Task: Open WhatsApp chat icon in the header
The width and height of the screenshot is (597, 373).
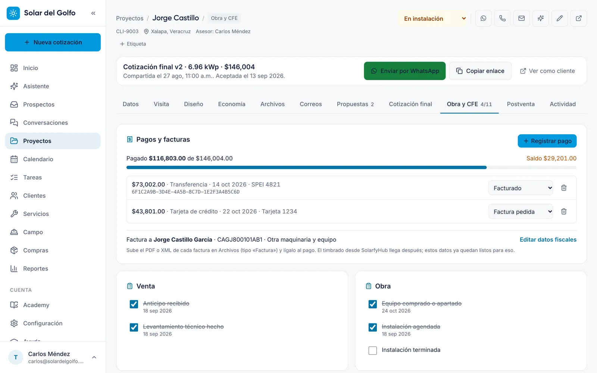Action: 483,18
